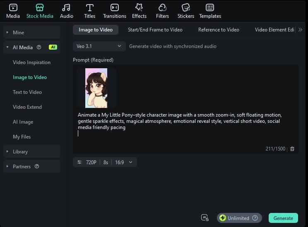Select AI Image in sidebar
The height and width of the screenshot is (227, 308).
pyautogui.click(x=23, y=122)
